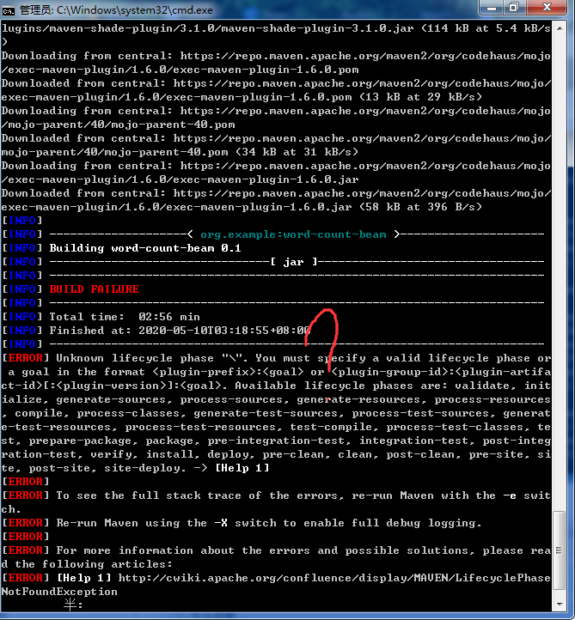Click 'Re-run Maven using the -X switch' line
This screenshot has width=575, height=620.
[x=269, y=523]
